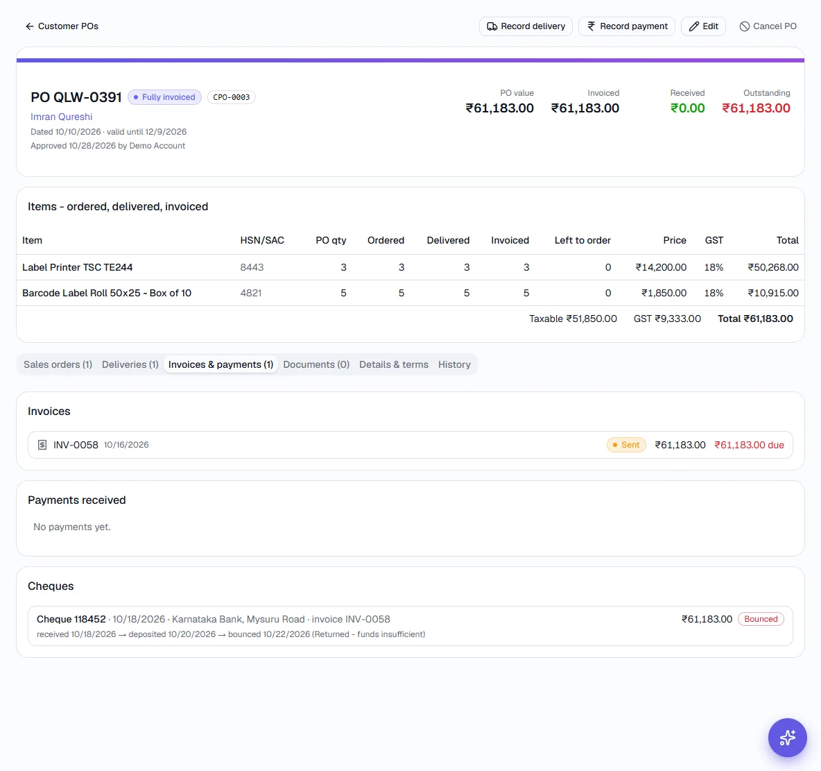Click the Fully invoiced status badge
The width and height of the screenshot is (821, 771).
click(164, 97)
